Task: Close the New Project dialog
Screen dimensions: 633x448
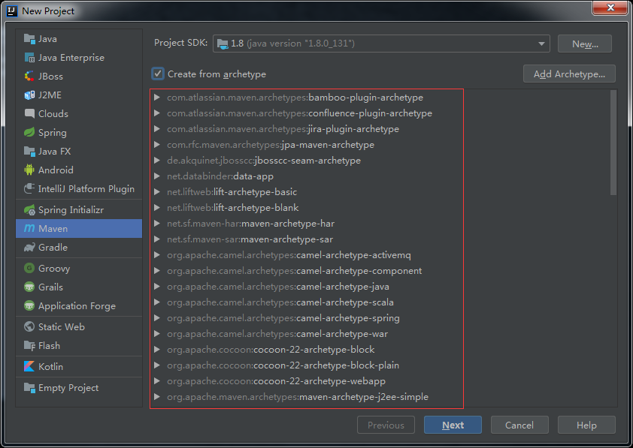Action: 610,8
